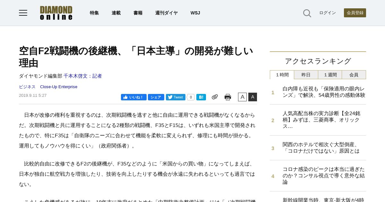The width and height of the screenshot is (385, 202).
Task: Click the アクセスランキング heading
Action: point(318,61)
